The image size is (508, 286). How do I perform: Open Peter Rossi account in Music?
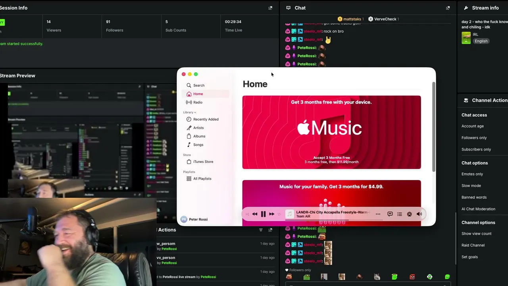coord(194,219)
